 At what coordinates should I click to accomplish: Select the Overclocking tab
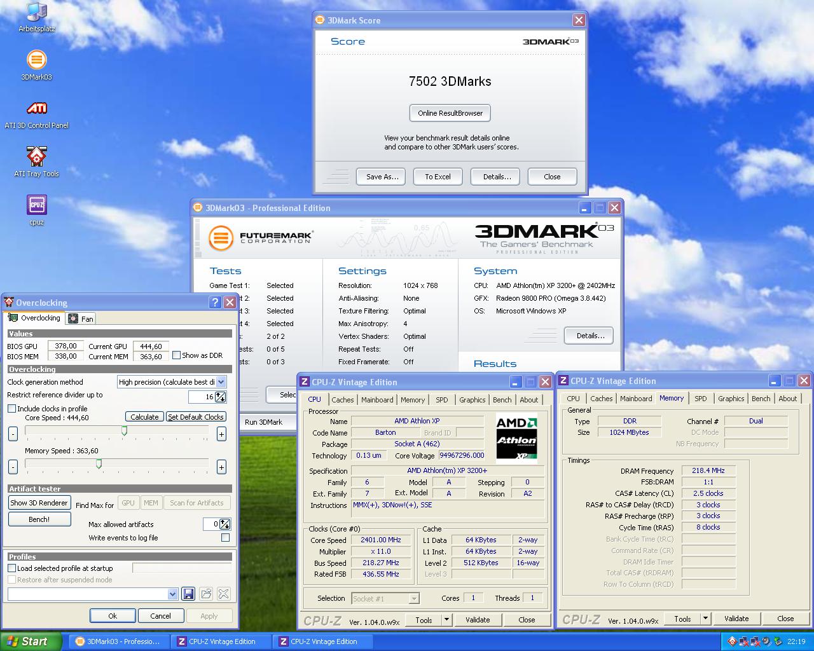(x=34, y=318)
